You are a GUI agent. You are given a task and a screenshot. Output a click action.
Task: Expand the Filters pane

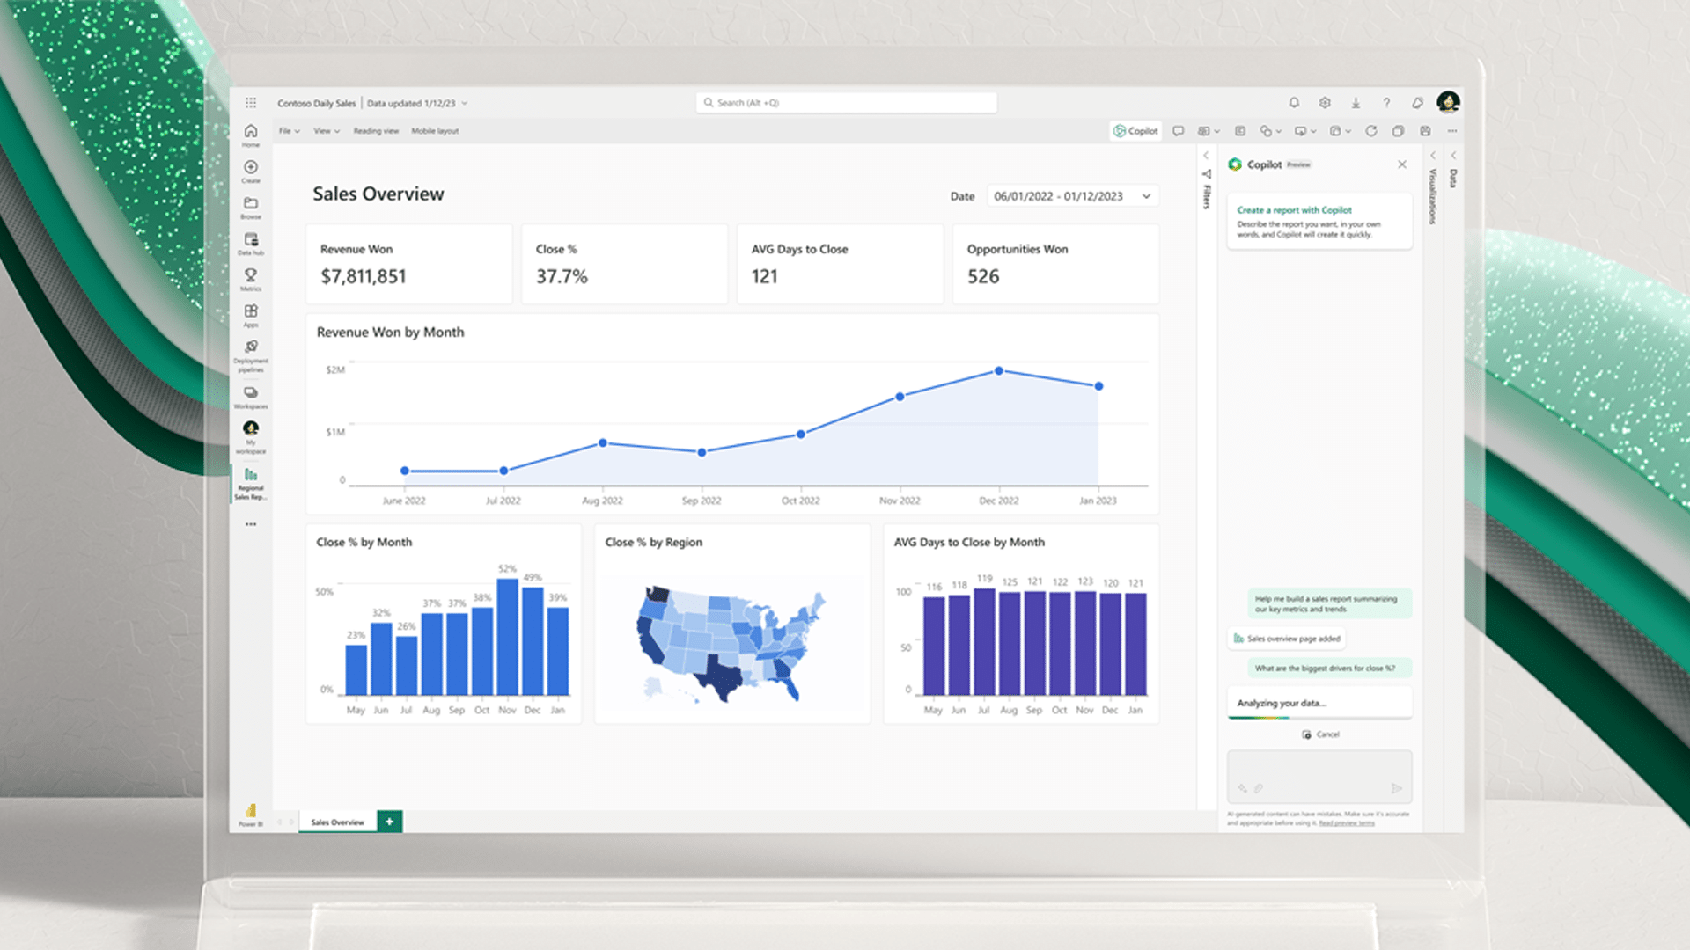point(1206,156)
